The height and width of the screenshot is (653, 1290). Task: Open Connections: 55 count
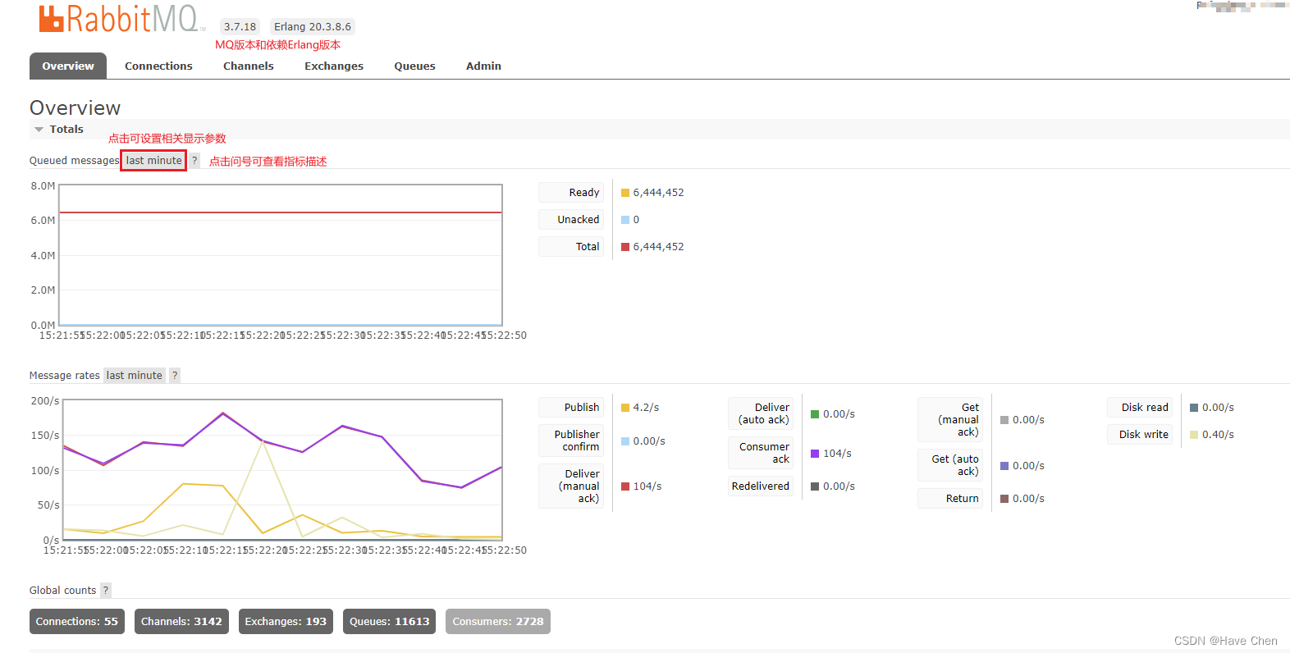[x=77, y=621]
